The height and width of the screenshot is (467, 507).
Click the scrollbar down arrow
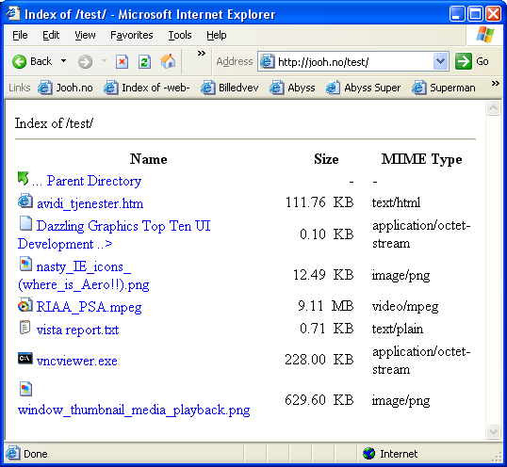tap(493, 431)
